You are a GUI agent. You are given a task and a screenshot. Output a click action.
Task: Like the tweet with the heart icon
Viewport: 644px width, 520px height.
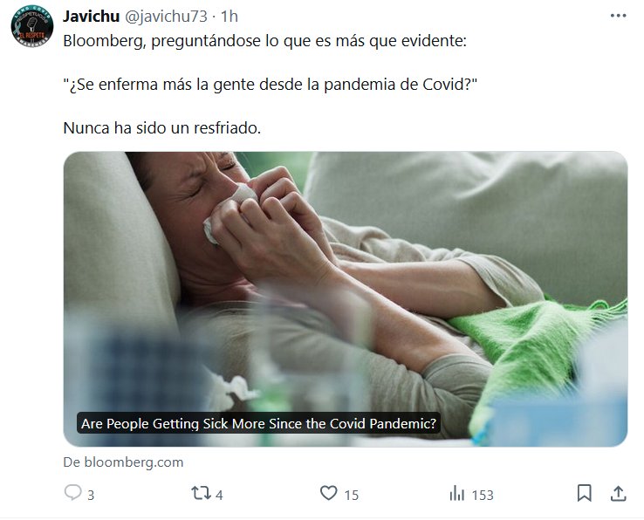[x=329, y=493]
